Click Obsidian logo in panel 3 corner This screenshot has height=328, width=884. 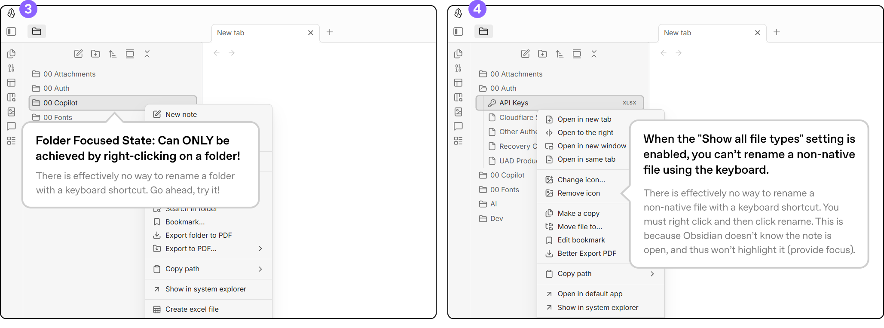[12, 13]
